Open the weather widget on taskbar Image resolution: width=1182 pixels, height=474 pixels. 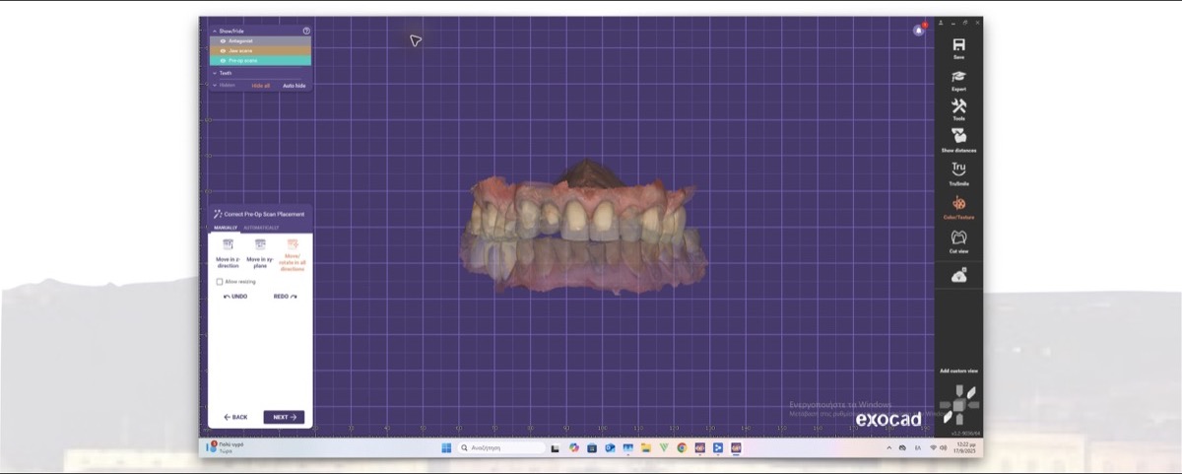[x=226, y=446]
